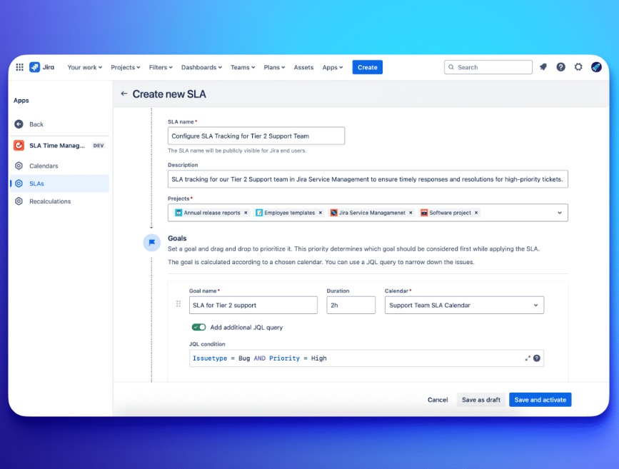Open the Dashboards menu
The image size is (619, 469).
201,66
